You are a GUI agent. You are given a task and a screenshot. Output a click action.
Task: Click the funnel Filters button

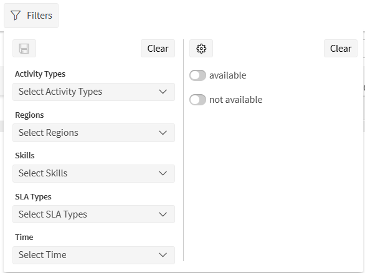[31, 16]
